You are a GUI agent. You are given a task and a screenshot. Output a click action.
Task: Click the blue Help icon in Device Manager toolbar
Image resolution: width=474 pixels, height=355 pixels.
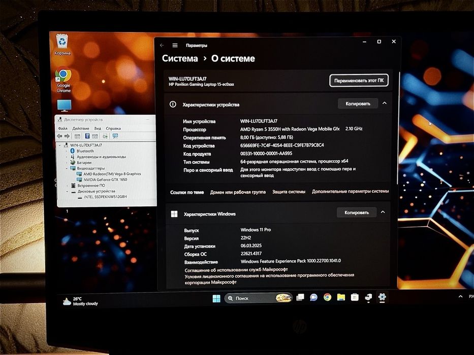[87, 136]
